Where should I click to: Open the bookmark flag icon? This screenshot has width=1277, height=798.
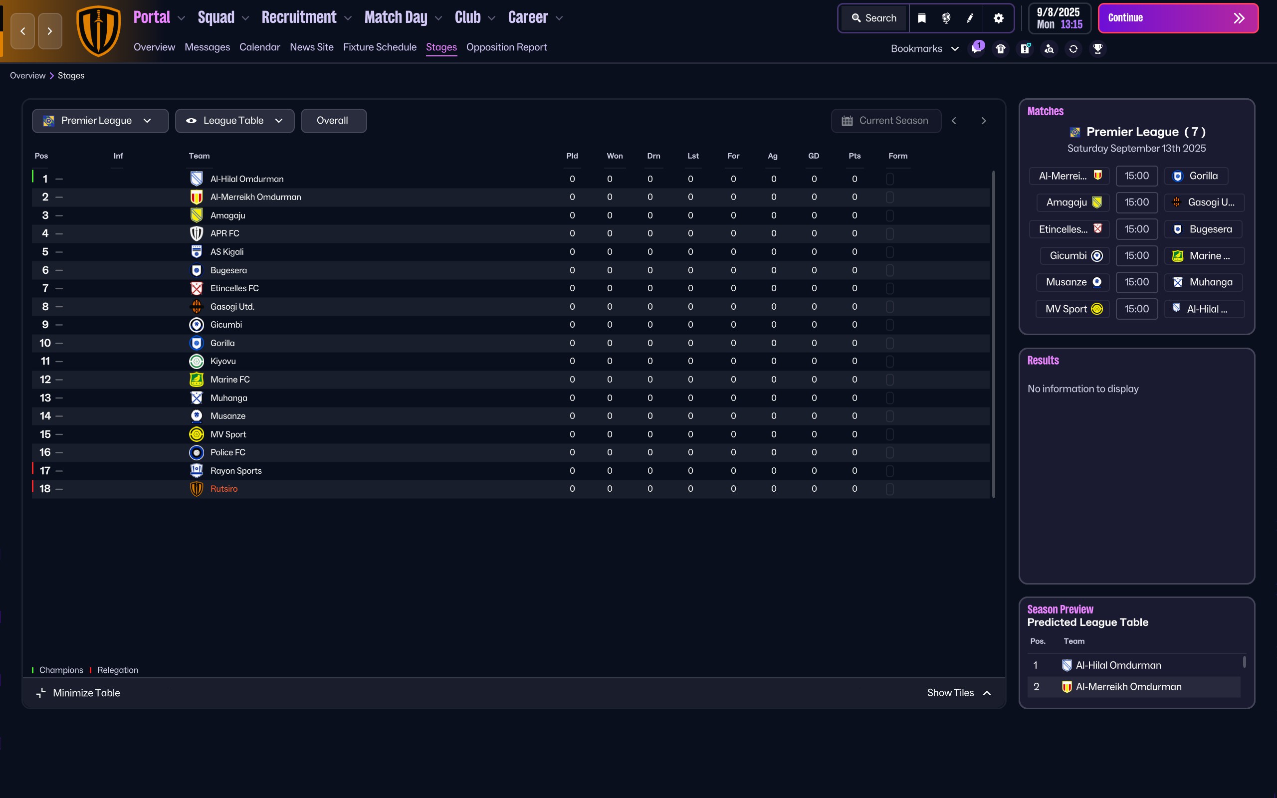point(922,18)
